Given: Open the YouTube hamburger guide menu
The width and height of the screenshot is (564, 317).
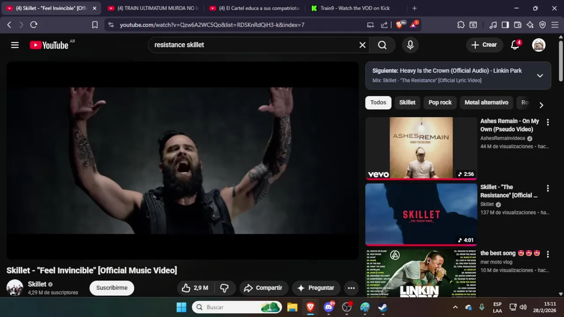Looking at the screenshot, I should click(x=15, y=45).
